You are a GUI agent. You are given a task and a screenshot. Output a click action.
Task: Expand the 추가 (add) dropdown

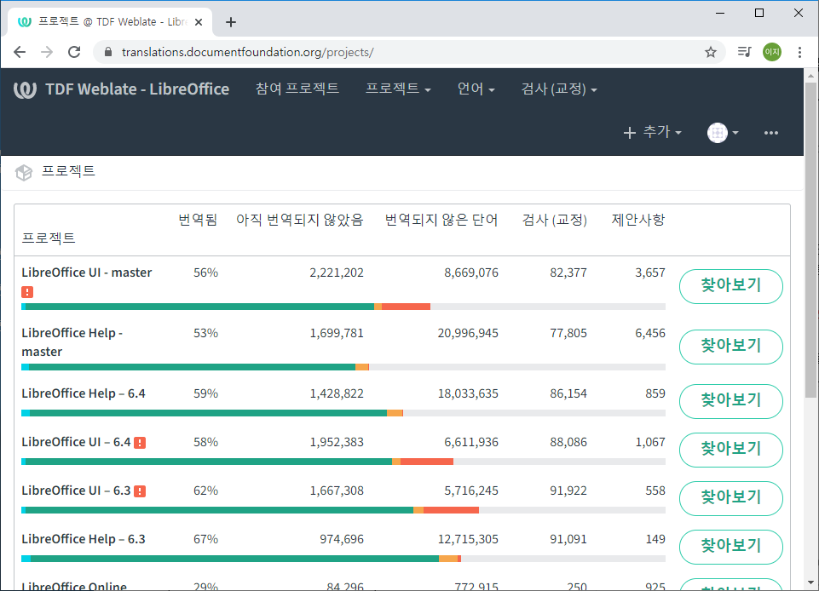pyautogui.click(x=652, y=132)
